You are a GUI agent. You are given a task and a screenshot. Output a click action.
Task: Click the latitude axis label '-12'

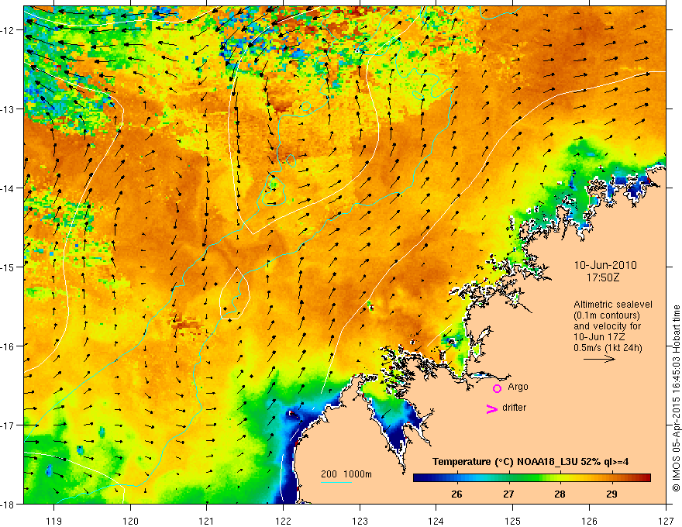pos(9,30)
